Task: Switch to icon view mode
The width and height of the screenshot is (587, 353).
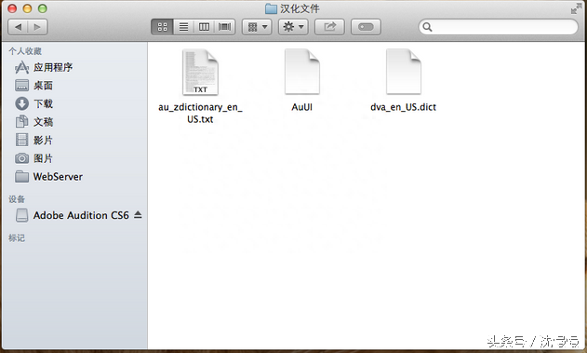Action: click(x=162, y=27)
